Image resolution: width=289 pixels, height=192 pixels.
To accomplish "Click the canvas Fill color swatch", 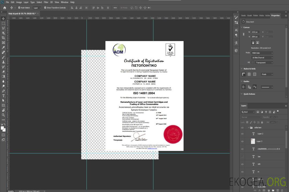I will tap(253, 63).
